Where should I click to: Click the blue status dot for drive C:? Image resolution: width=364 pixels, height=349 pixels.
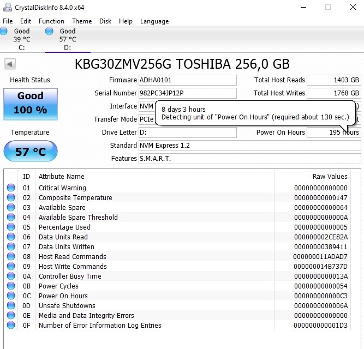click(3, 31)
